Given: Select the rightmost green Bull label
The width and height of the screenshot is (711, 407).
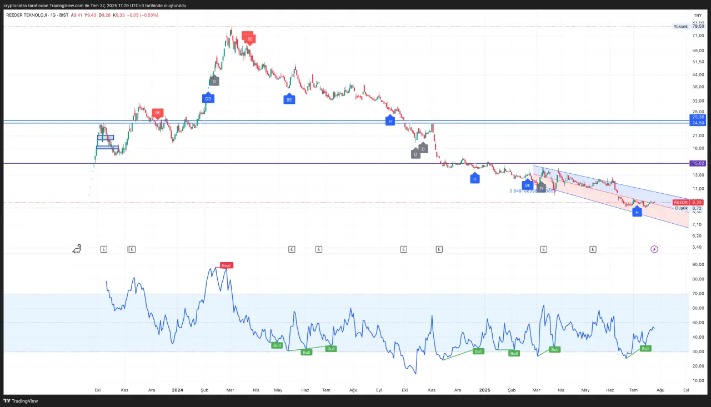Looking at the screenshot, I should pyautogui.click(x=645, y=348).
